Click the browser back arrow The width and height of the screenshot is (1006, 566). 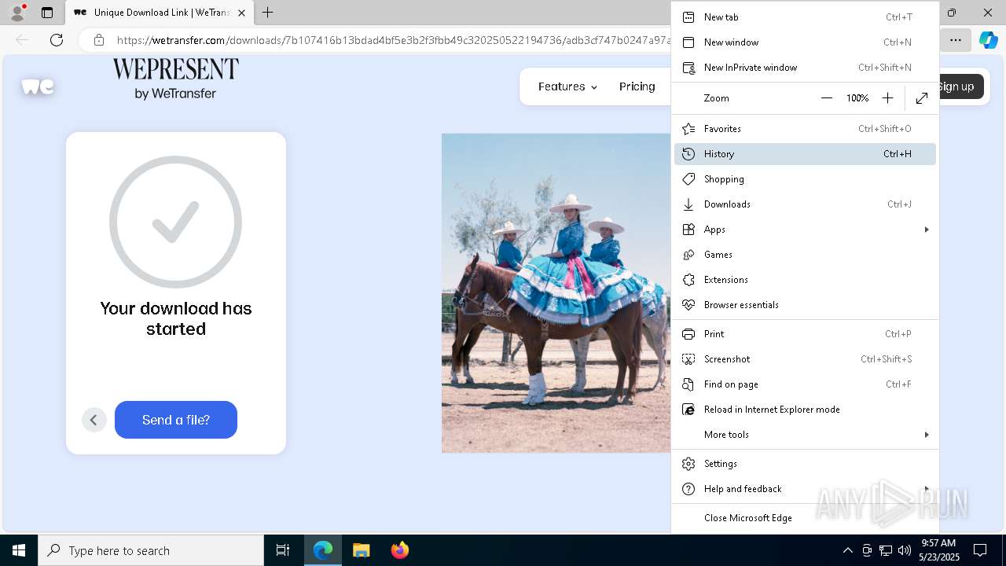[22, 40]
